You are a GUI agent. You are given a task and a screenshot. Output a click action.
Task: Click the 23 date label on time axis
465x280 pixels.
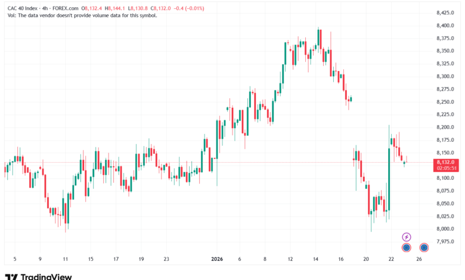coord(167,260)
